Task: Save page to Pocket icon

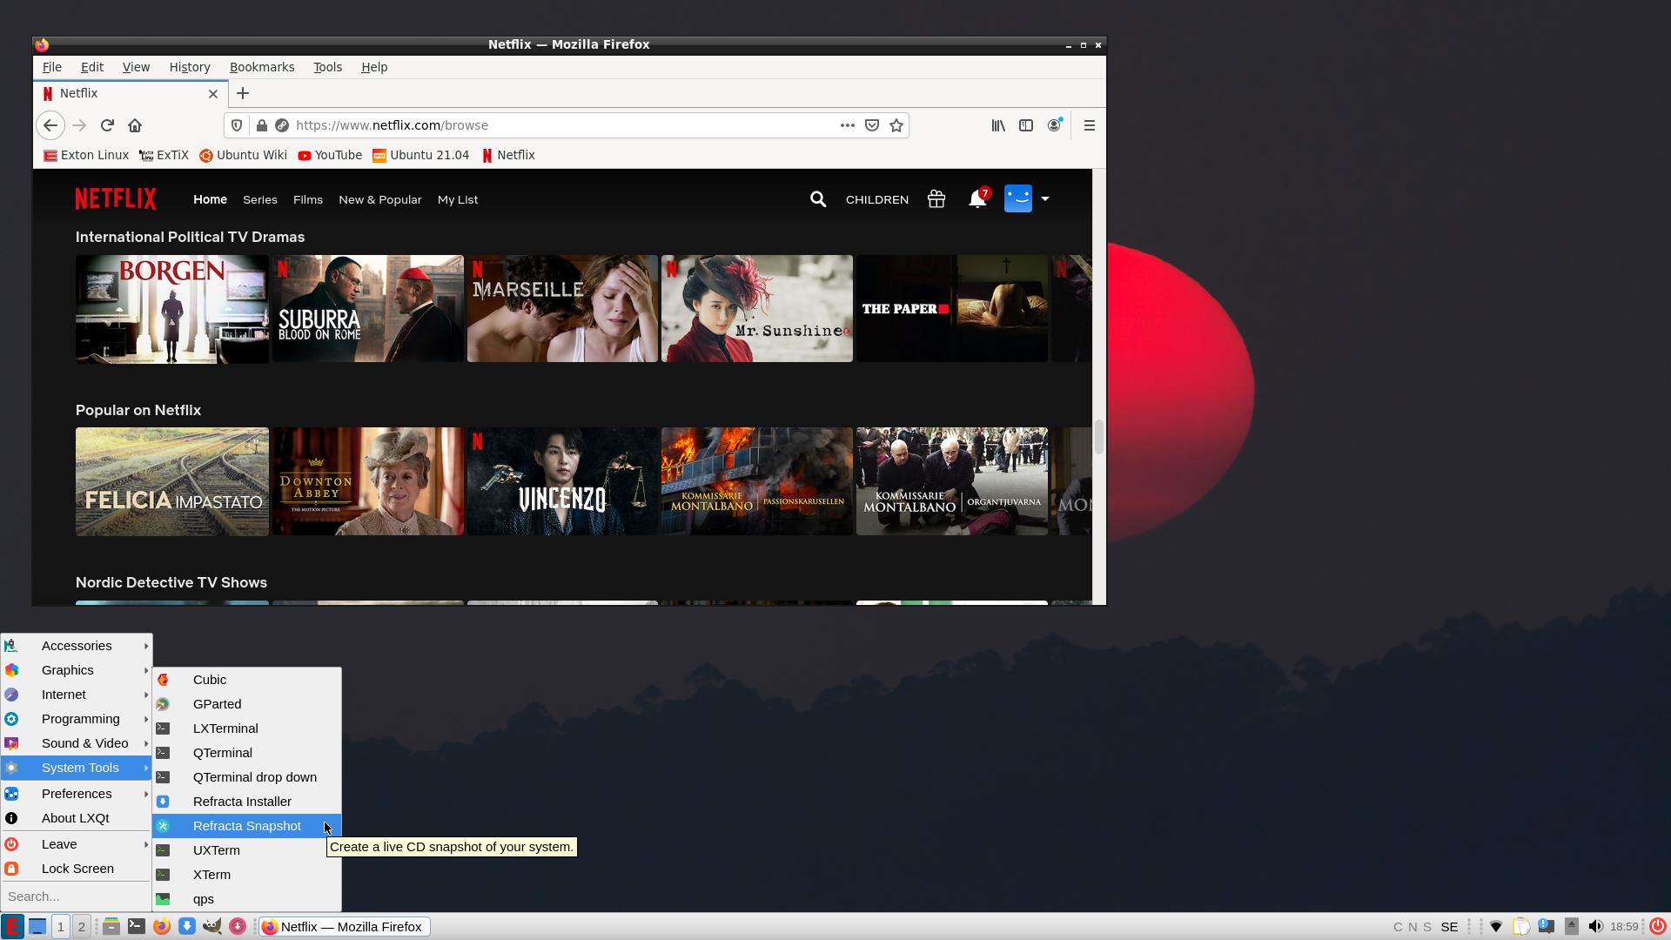Action: 872,125
